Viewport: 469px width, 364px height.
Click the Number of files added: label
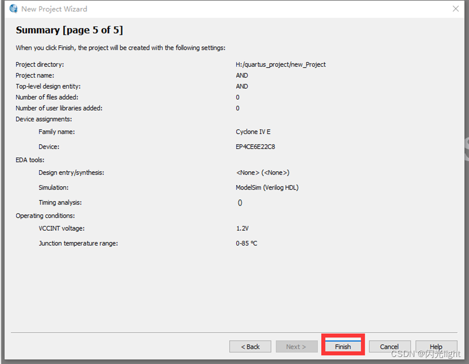[47, 97]
